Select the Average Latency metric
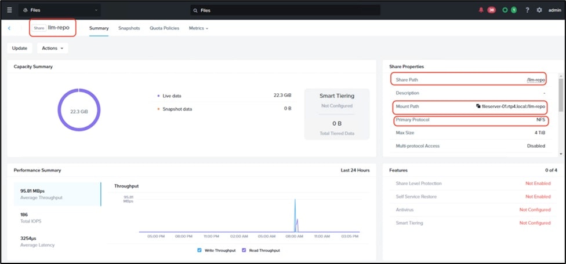 [x=57, y=241]
